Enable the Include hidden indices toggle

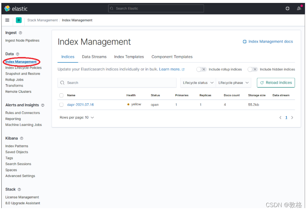253,69
